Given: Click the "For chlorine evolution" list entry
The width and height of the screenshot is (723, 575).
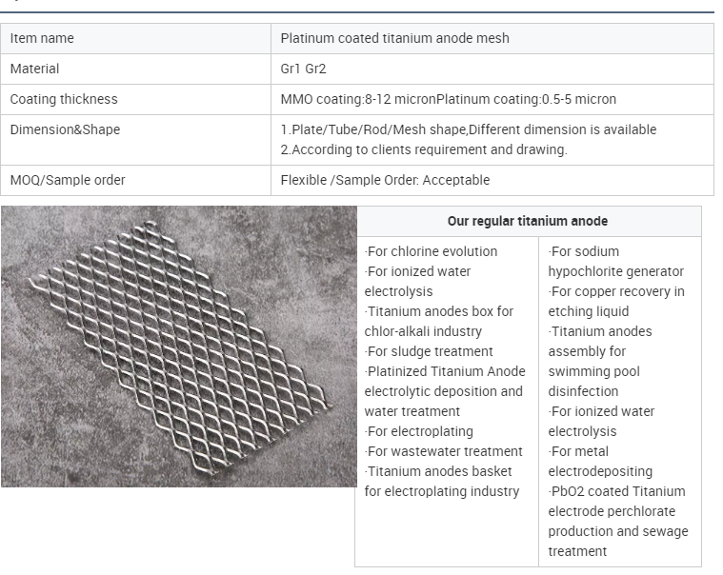Looking at the screenshot, I should 432,251.
